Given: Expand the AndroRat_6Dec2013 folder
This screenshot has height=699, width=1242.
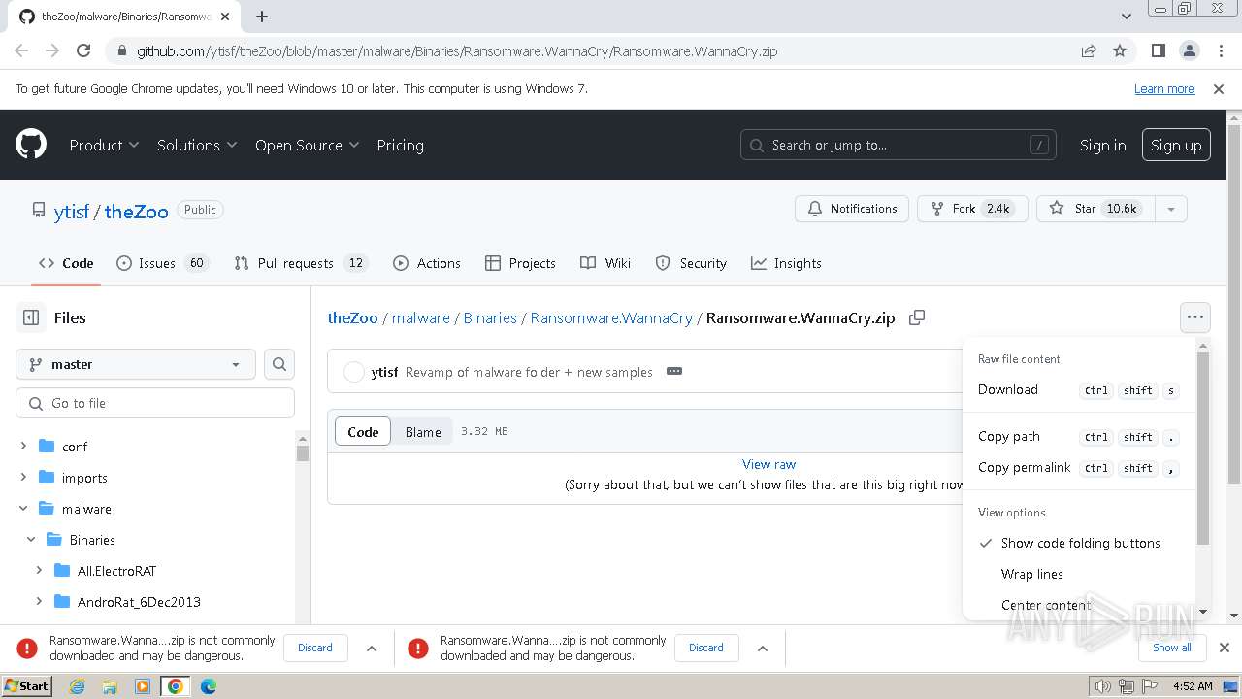Looking at the screenshot, I should [39, 602].
